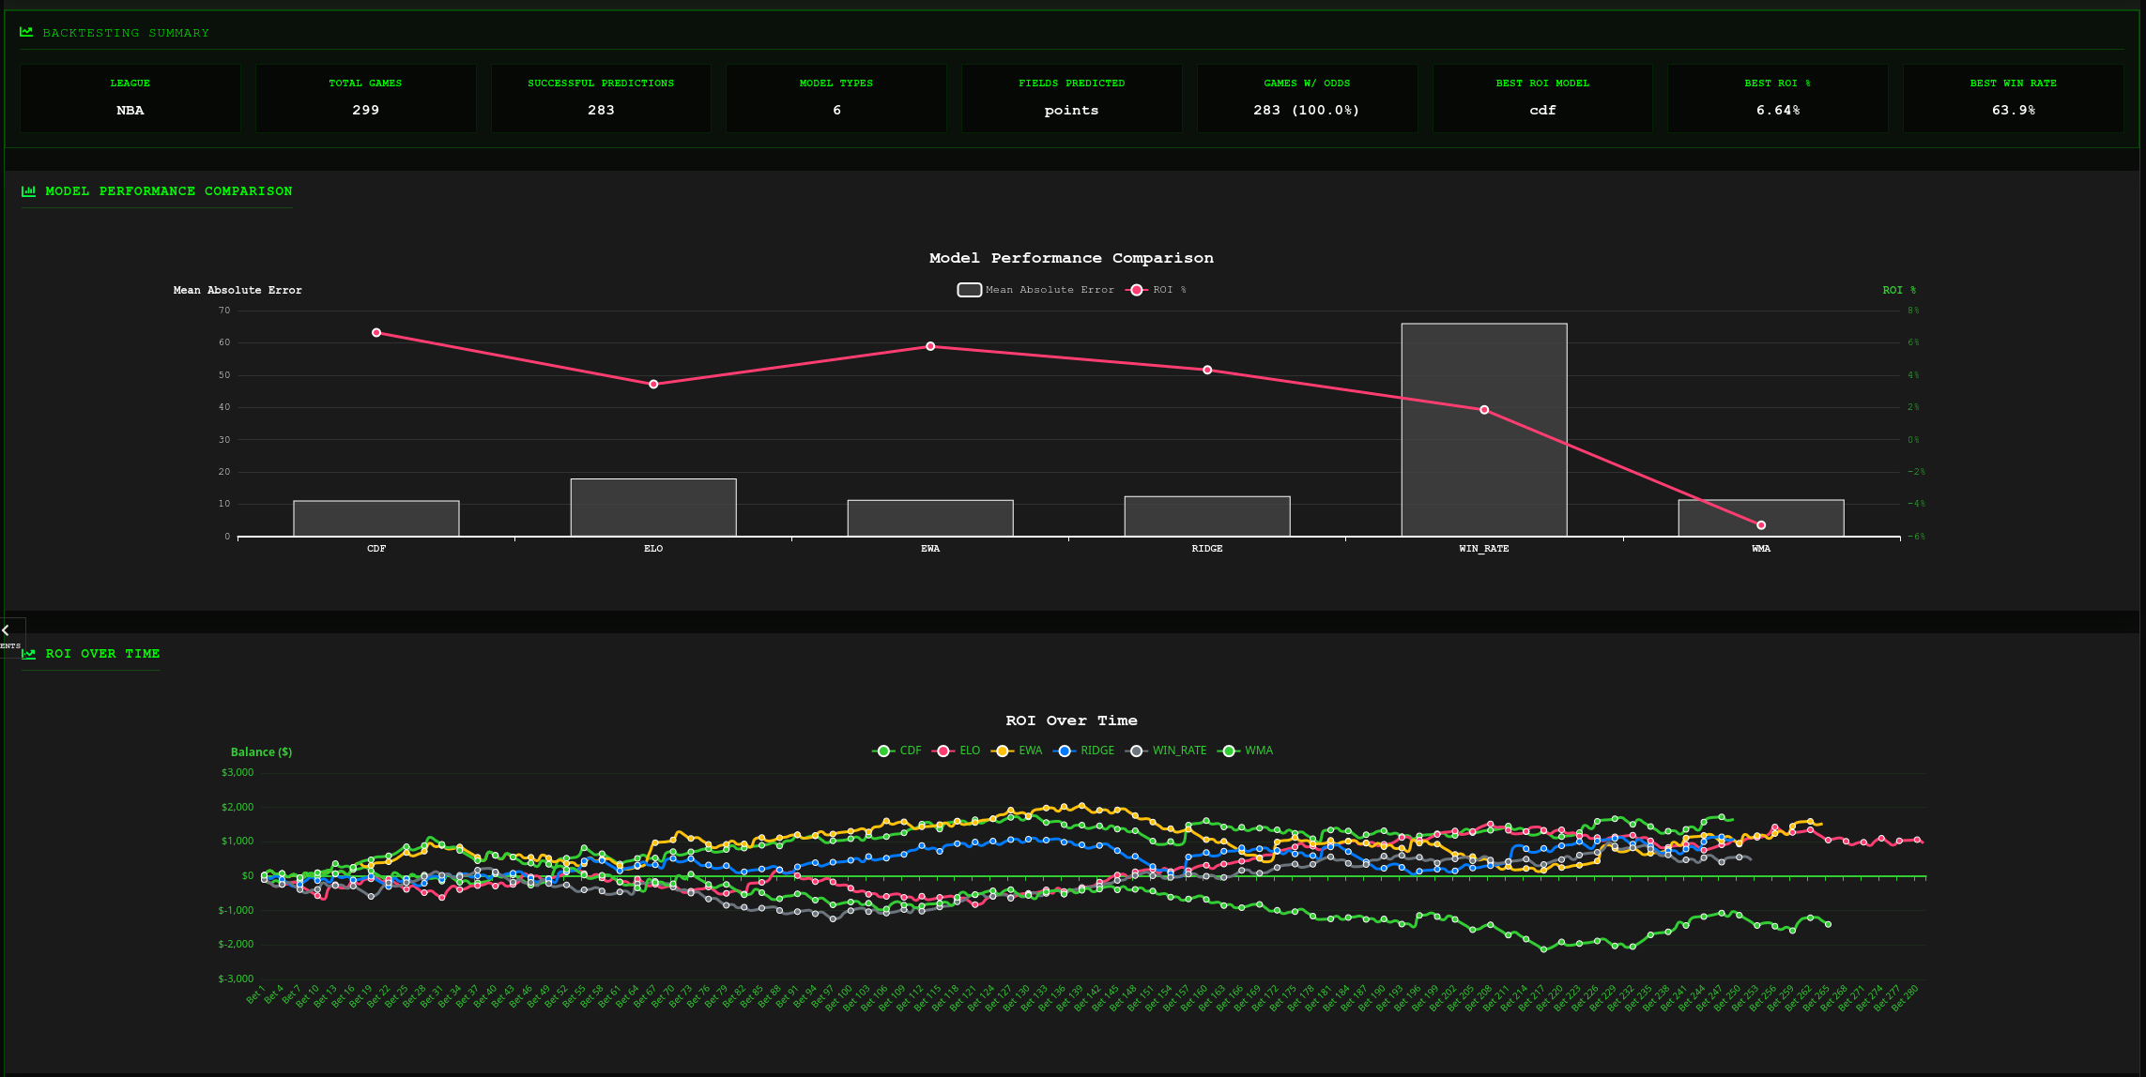Toggle CDF series in ROI legend
2146x1077 pixels.
click(897, 751)
